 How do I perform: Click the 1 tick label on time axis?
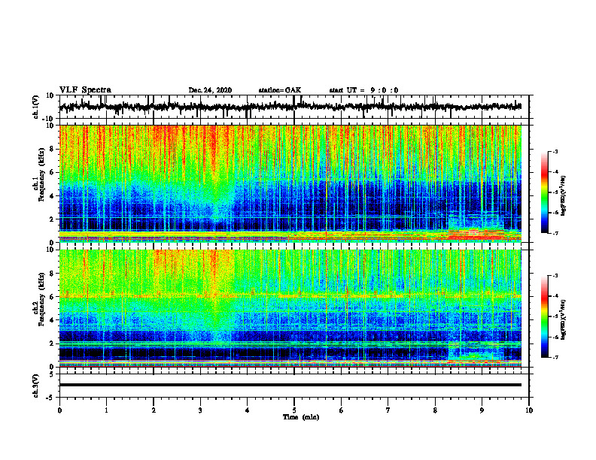106,410
